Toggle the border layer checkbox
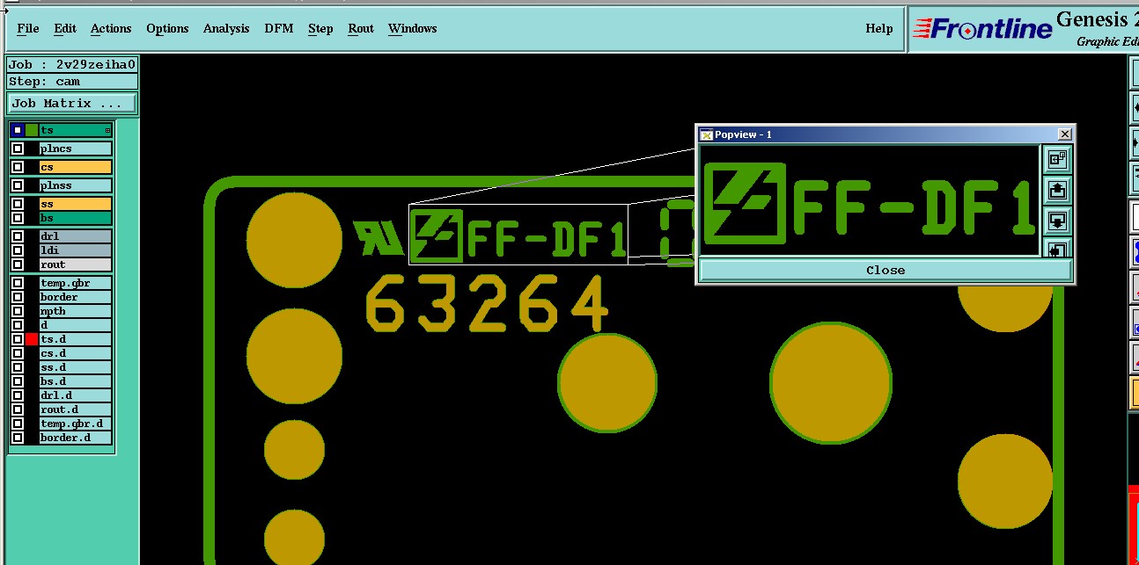Screen dimensions: 1139x565 click(18, 297)
